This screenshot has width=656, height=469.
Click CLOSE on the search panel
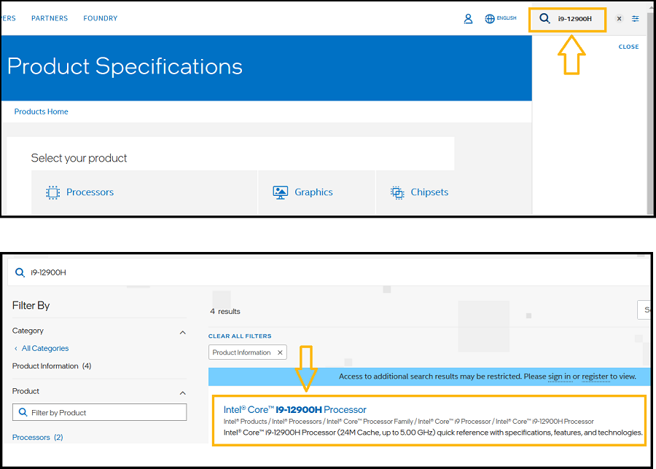pyautogui.click(x=628, y=47)
